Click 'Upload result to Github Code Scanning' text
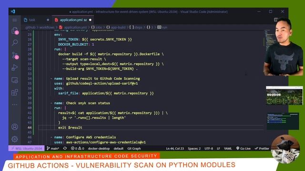 tap(103, 78)
